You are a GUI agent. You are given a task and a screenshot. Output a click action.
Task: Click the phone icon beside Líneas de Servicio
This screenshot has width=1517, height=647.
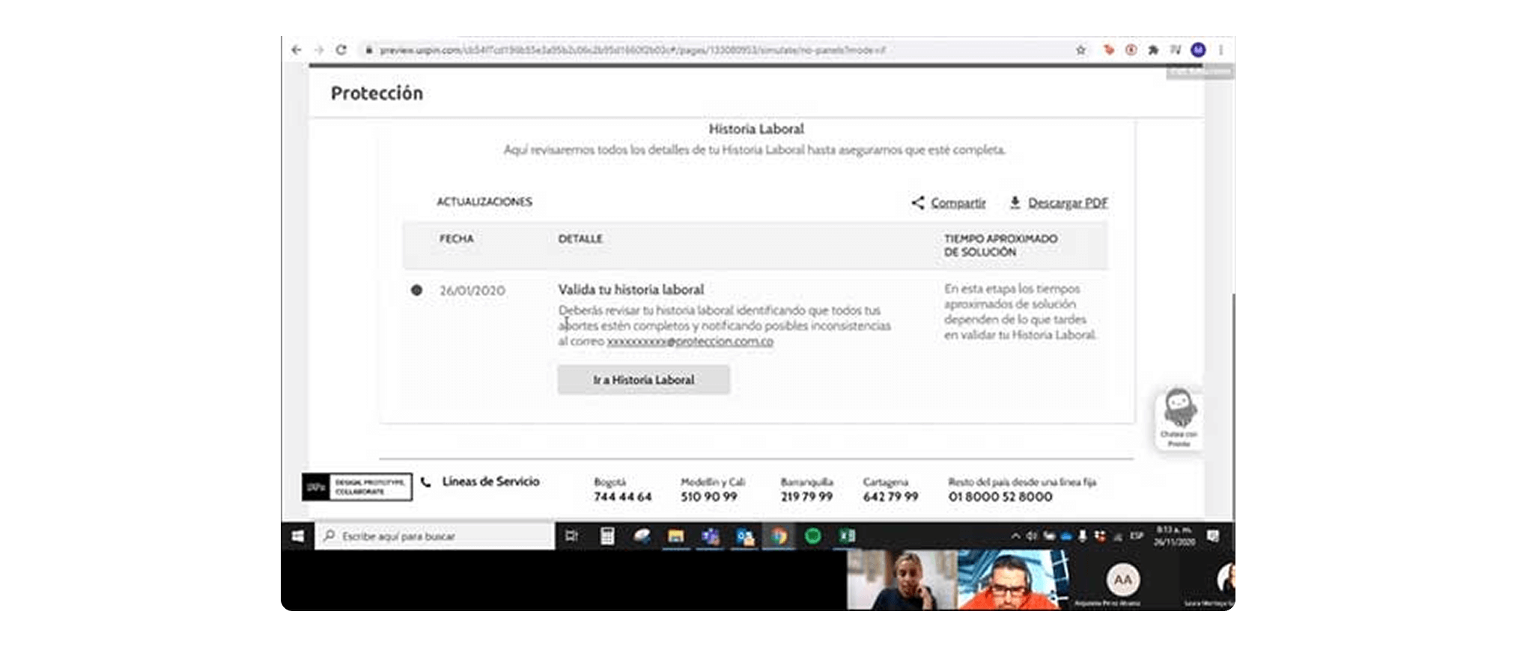point(425,482)
